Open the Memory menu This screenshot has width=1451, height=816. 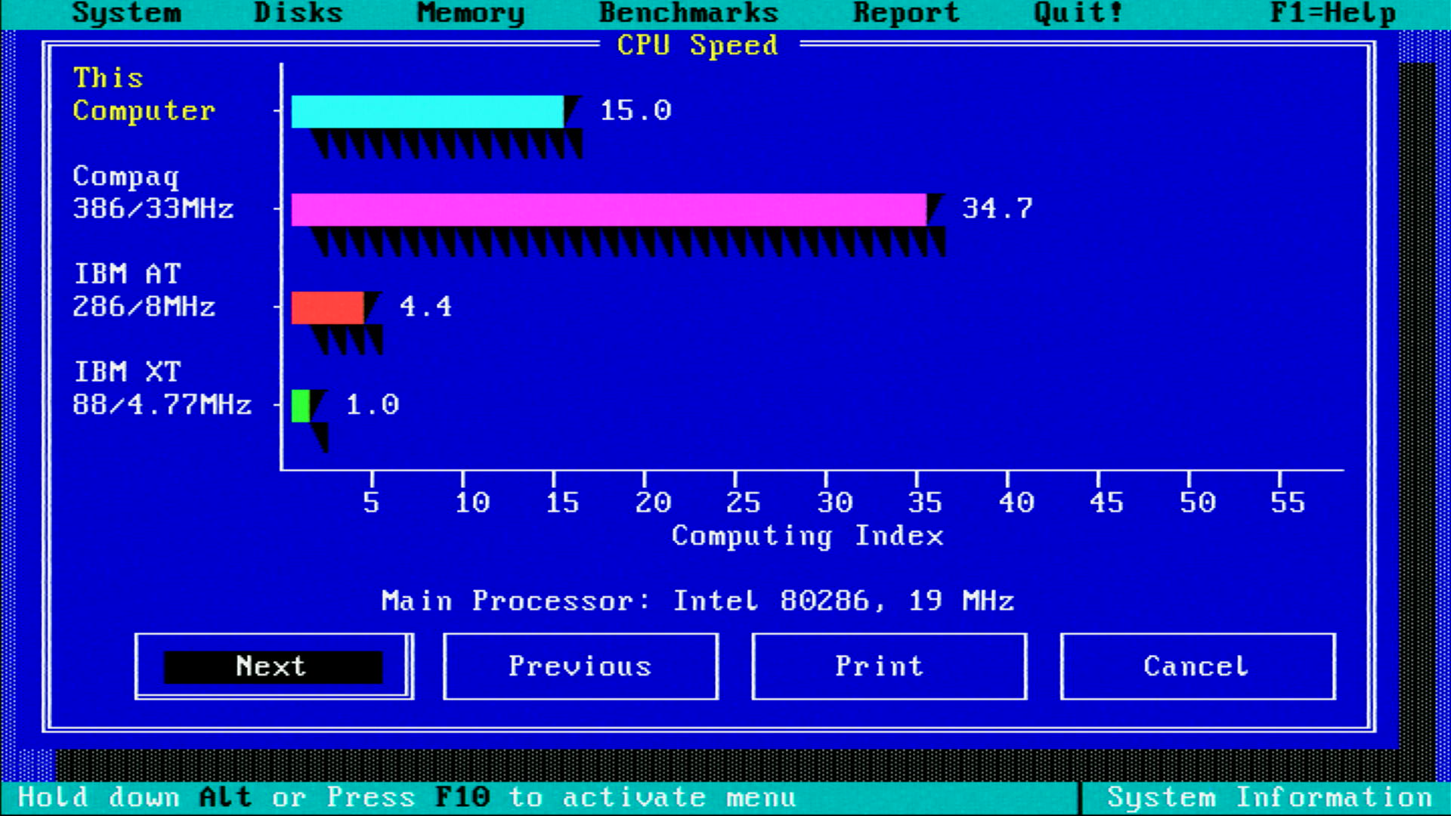pyautogui.click(x=471, y=13)
